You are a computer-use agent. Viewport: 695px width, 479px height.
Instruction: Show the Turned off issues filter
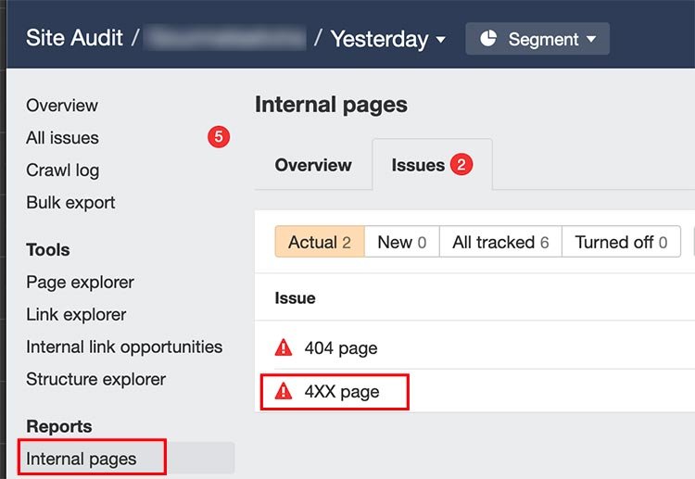pyautogui.click(x=621, y=242)
